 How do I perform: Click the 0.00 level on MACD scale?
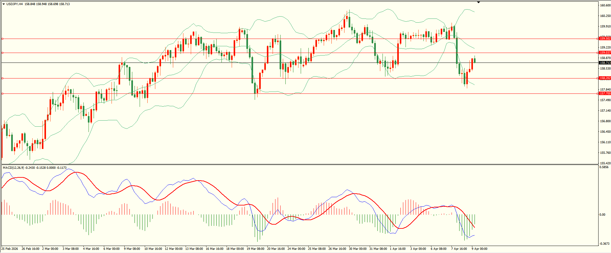click(602, 215)
